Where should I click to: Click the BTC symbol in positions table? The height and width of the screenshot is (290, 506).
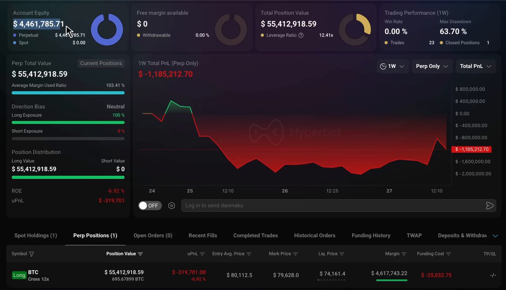(33, 272)
